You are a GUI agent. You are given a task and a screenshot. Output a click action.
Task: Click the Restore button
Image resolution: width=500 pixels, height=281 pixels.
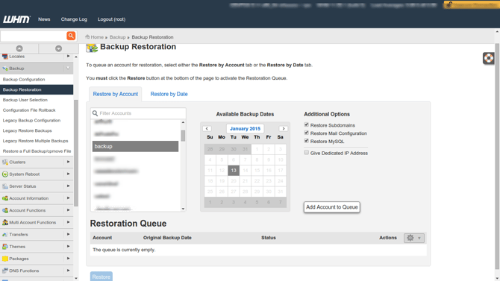click(101, 277)
